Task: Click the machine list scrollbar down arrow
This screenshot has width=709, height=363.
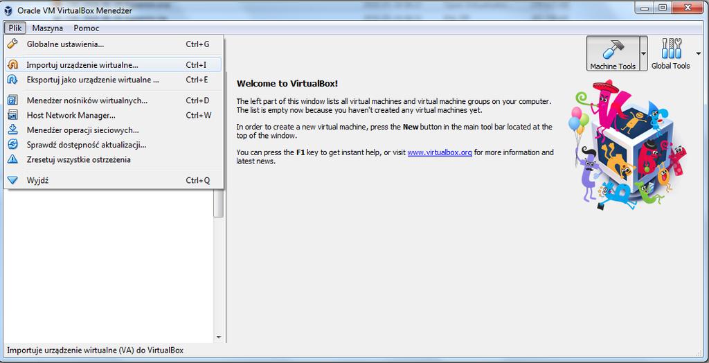Action: (219, 337)
